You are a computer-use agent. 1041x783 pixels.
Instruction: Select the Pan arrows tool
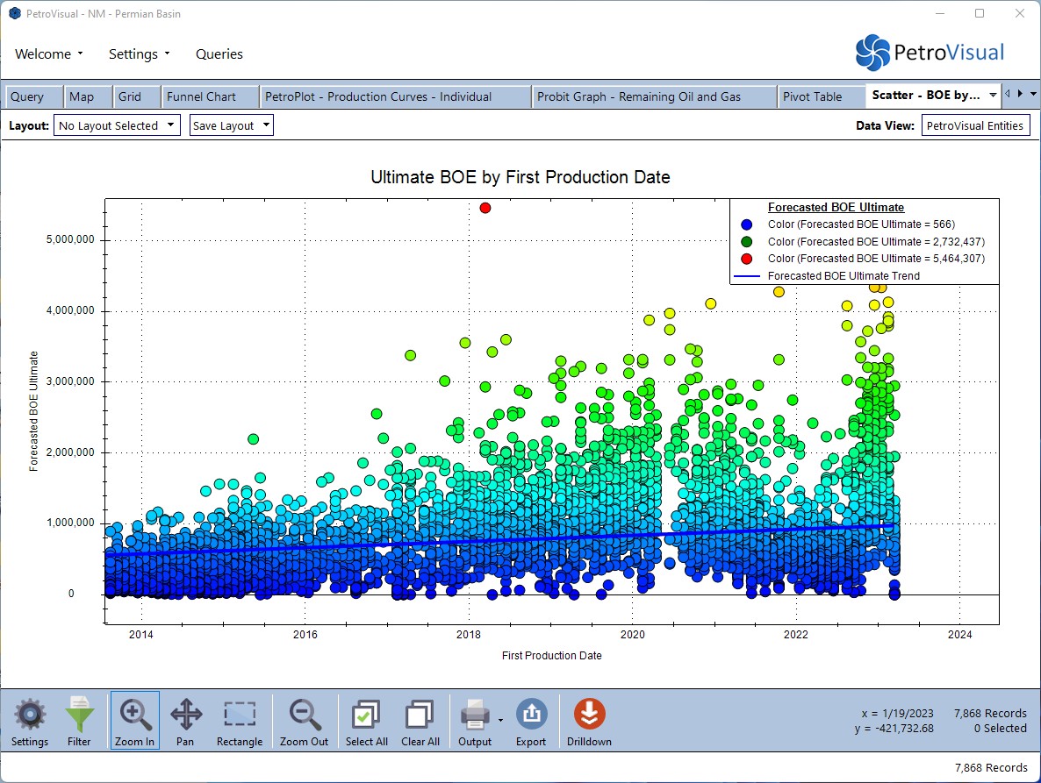tap(185, 715)
